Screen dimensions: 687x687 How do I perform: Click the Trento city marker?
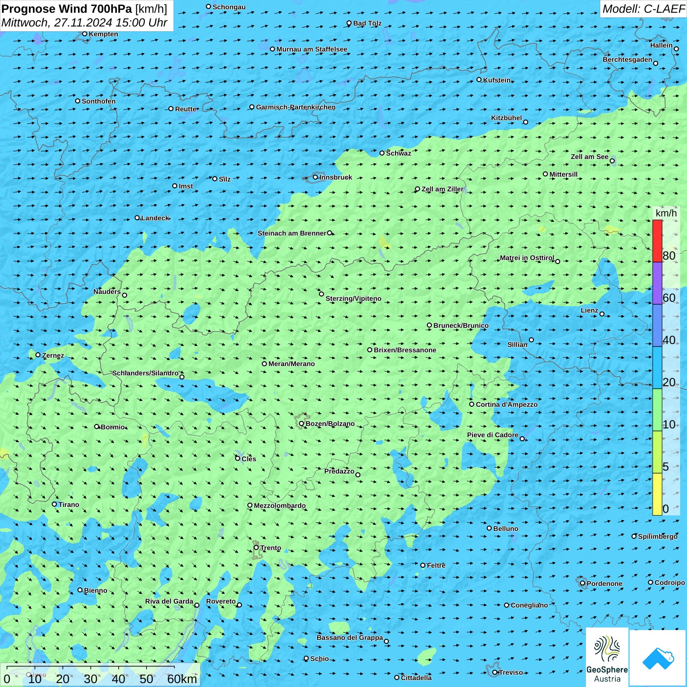pos(256,548)
